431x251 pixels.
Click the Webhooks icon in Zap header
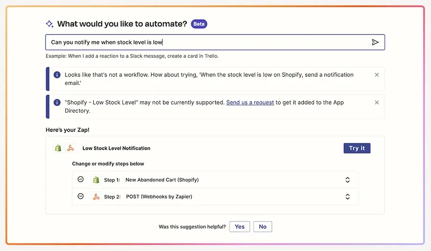point(70,148)
